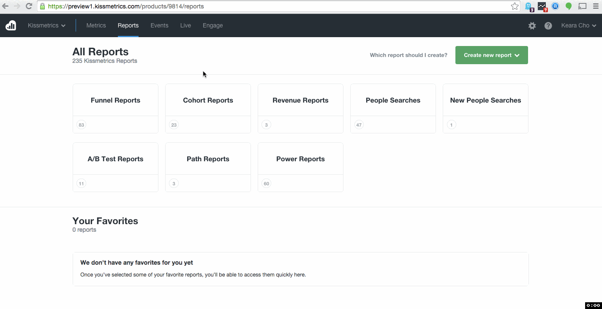Viewport: 602px width, 309px height.
Task: Click 'We don't have any favorites' message
Action: pos(136,263)
